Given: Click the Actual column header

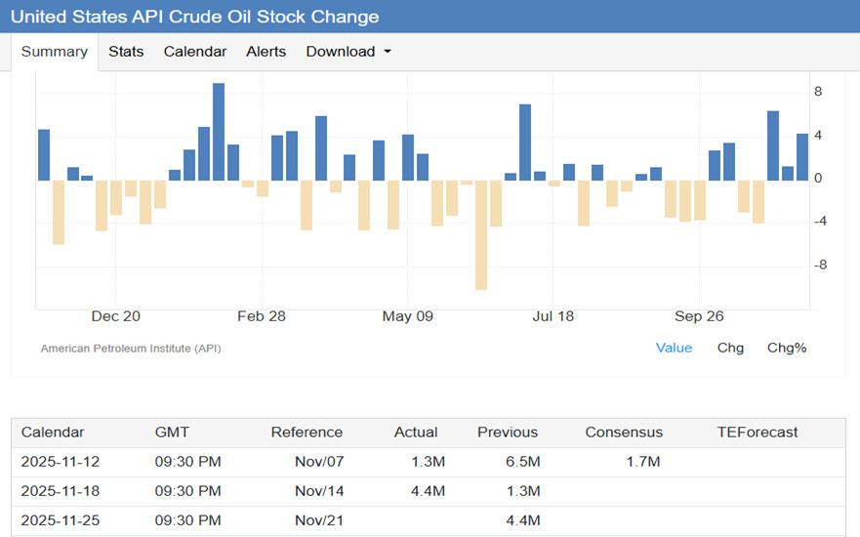Looking at the screenshot, I should pos(416,432).
